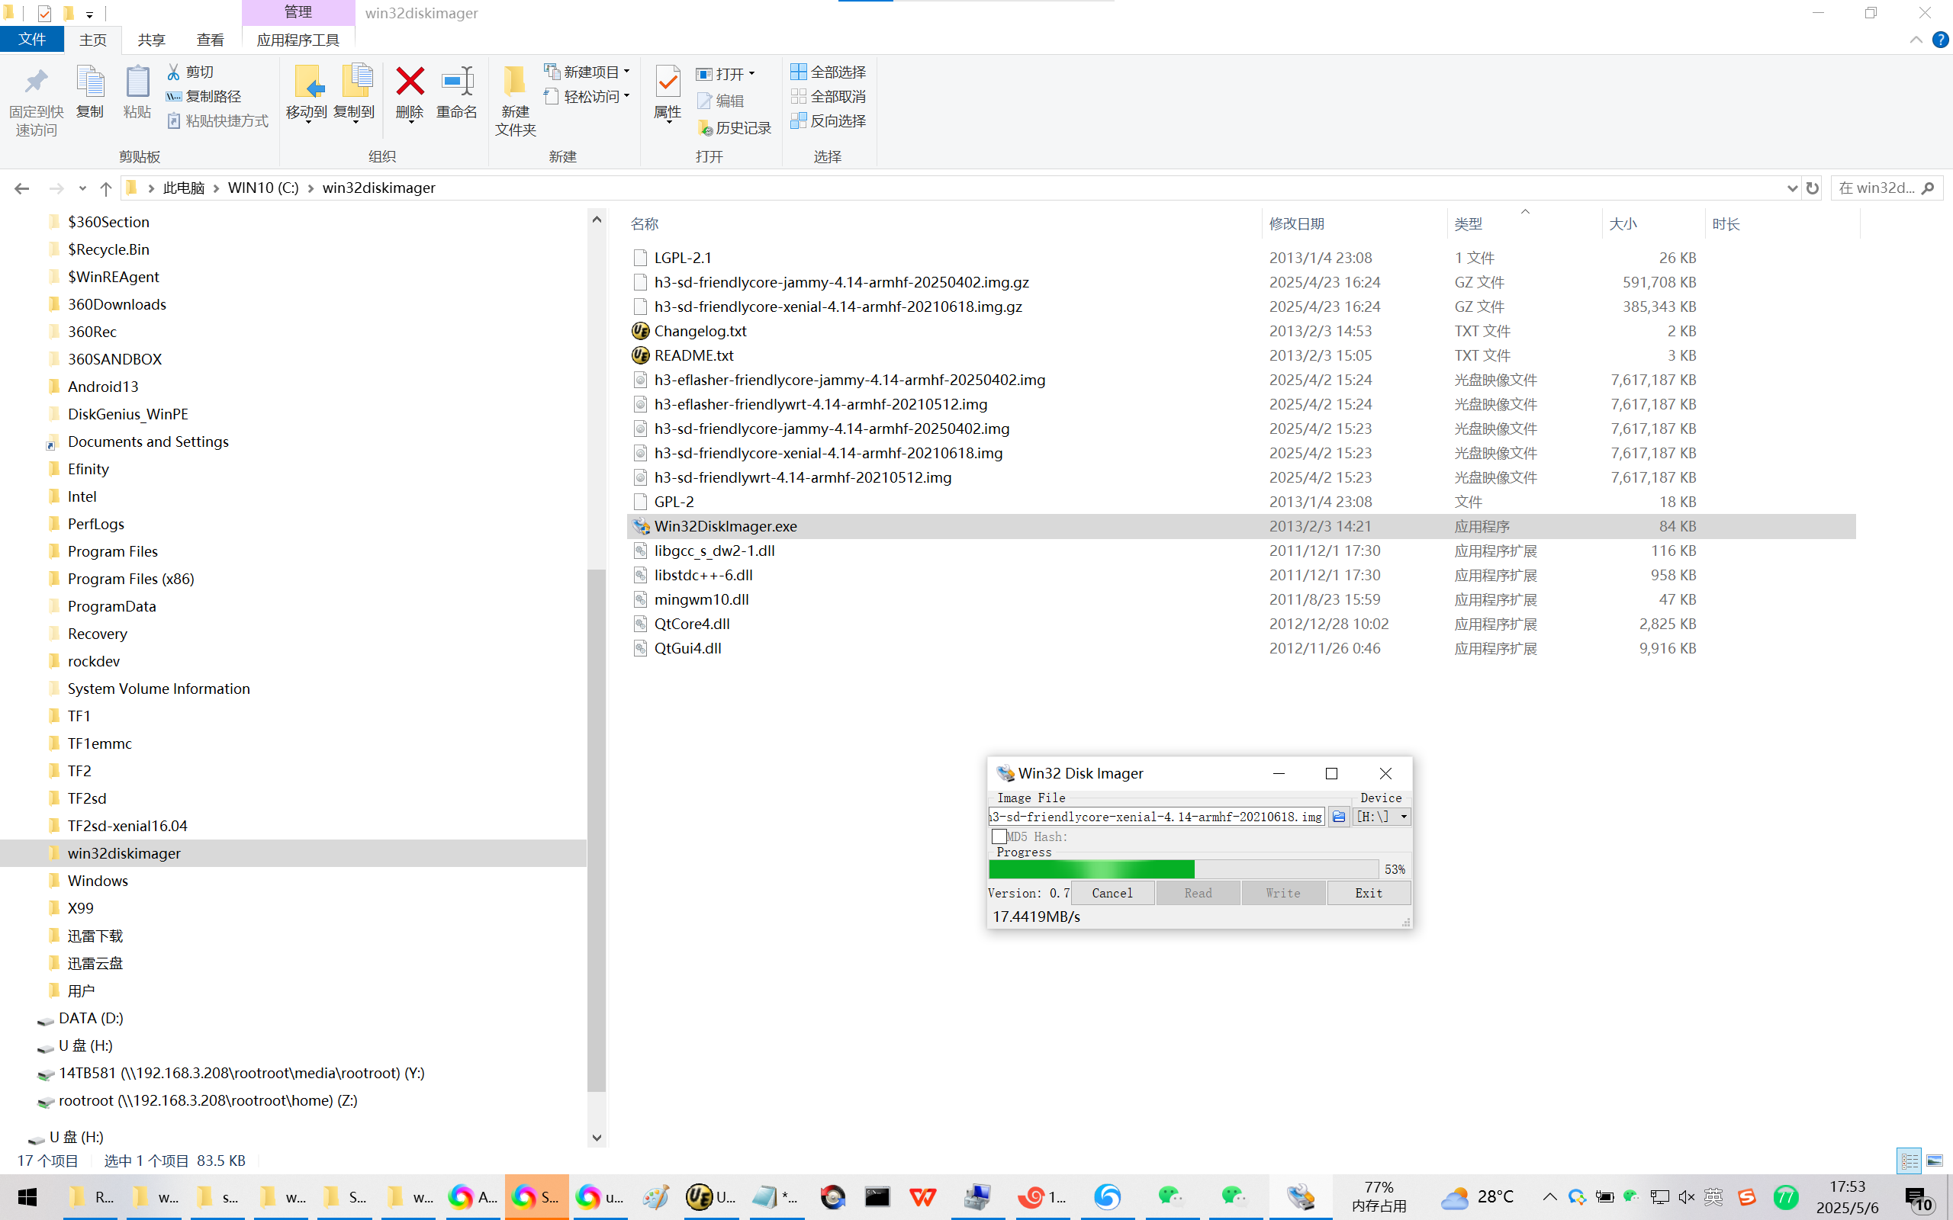Screen dimensions: 1953x1220
Task: Open the Share ribbon tab
Action: [x=151, y=40]
